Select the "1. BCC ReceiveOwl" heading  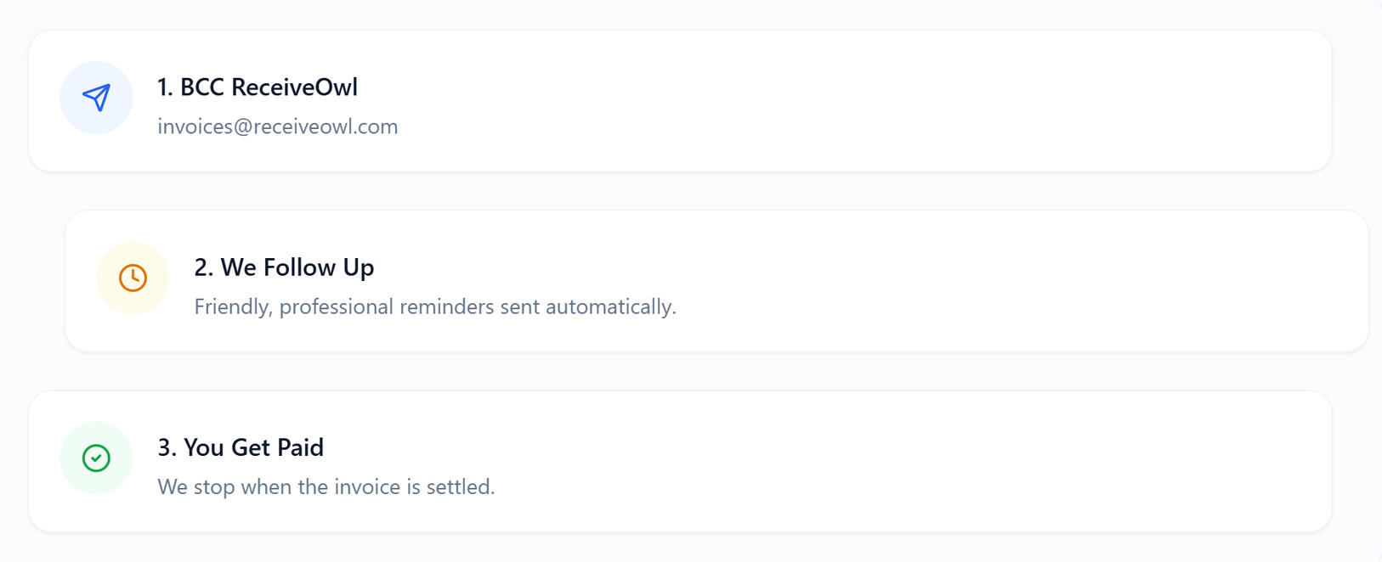(x=257, y=87)
